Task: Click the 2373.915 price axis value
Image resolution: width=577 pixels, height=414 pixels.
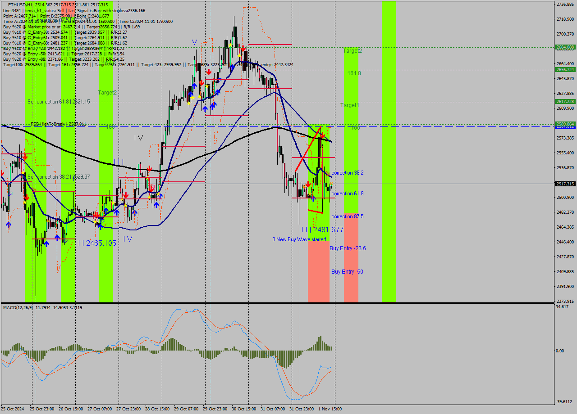Action: click(x=565, y=301)
